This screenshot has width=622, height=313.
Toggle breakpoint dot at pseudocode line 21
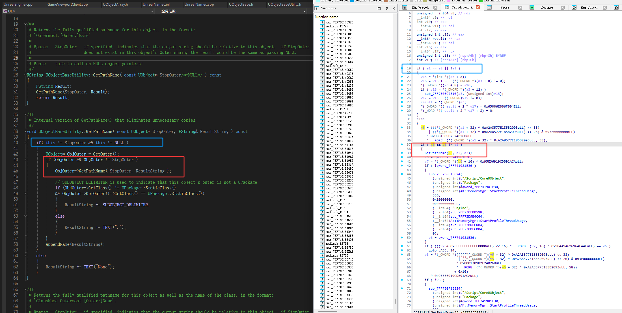click(x=402, y=77)
